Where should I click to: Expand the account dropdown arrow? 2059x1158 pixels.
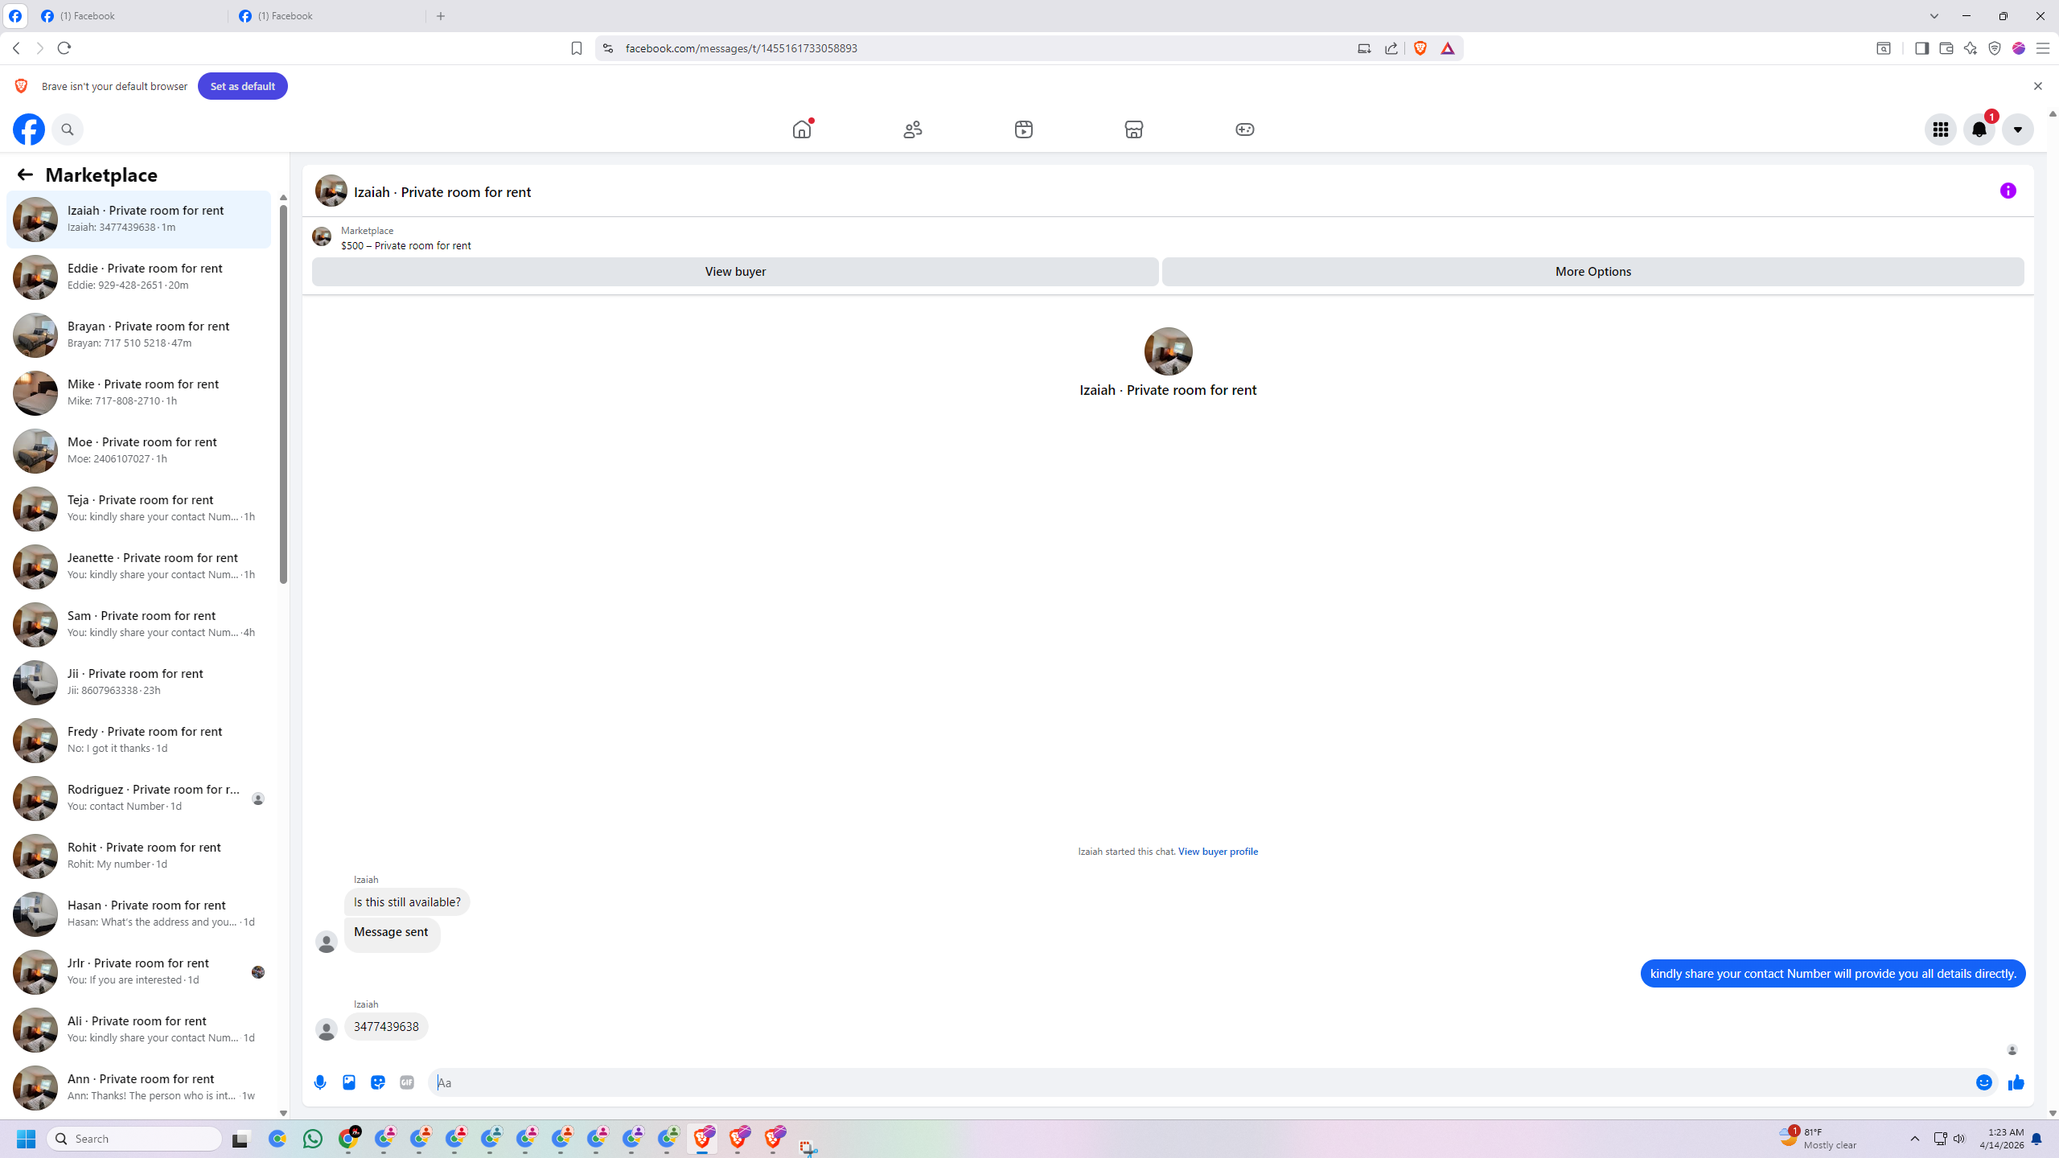pyautogui.click(x=2017, y=129)
